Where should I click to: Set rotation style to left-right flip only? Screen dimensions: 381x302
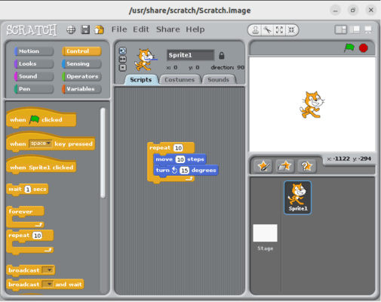[x=123, y=60]
